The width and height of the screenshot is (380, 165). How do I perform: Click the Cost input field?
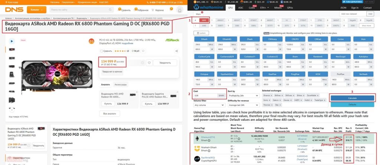pos(206,95)
